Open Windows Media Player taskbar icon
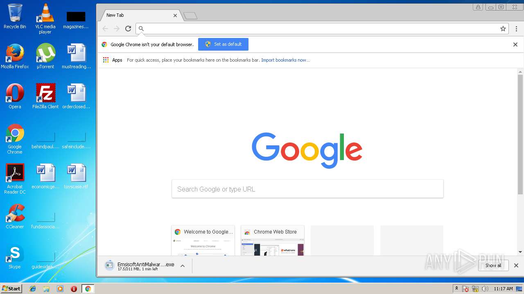 (60, 289)
